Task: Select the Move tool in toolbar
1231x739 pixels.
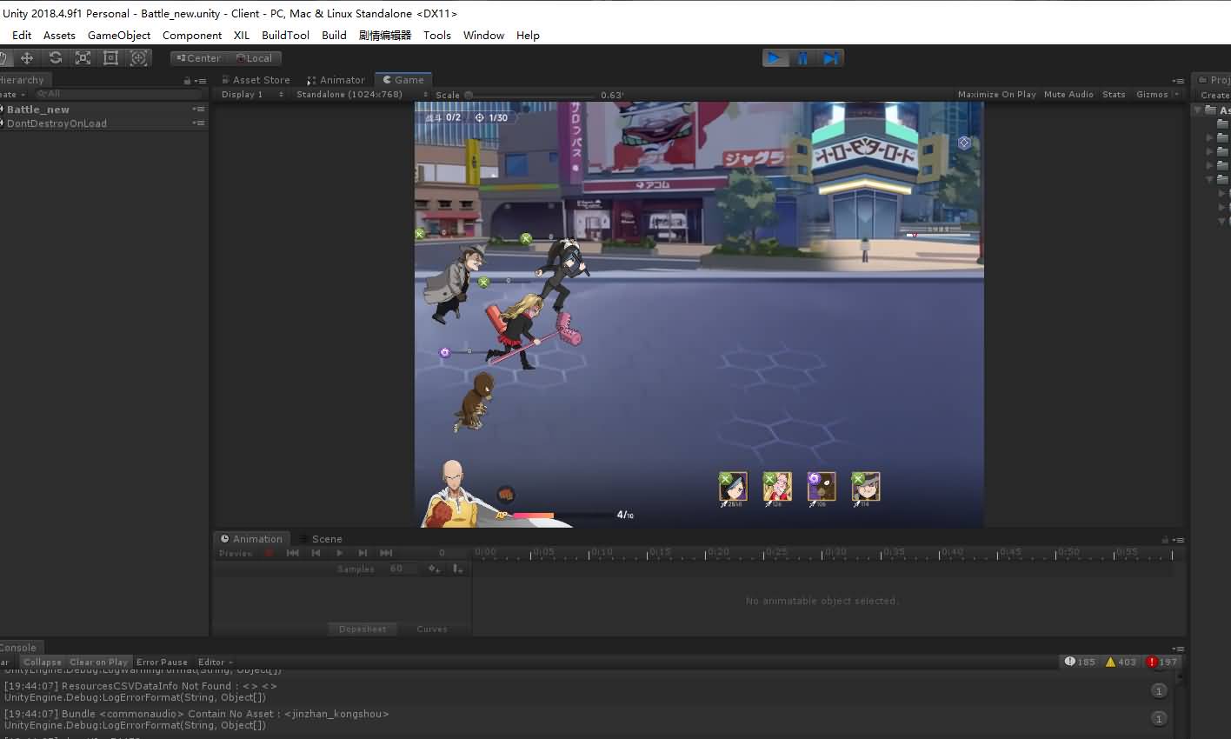Action: click(x=27, y=58)
